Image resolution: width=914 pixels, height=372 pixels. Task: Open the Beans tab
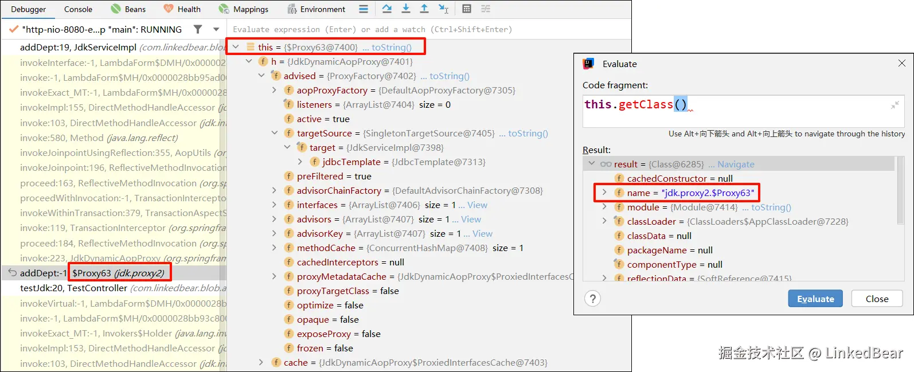click(x=128, y=9)
